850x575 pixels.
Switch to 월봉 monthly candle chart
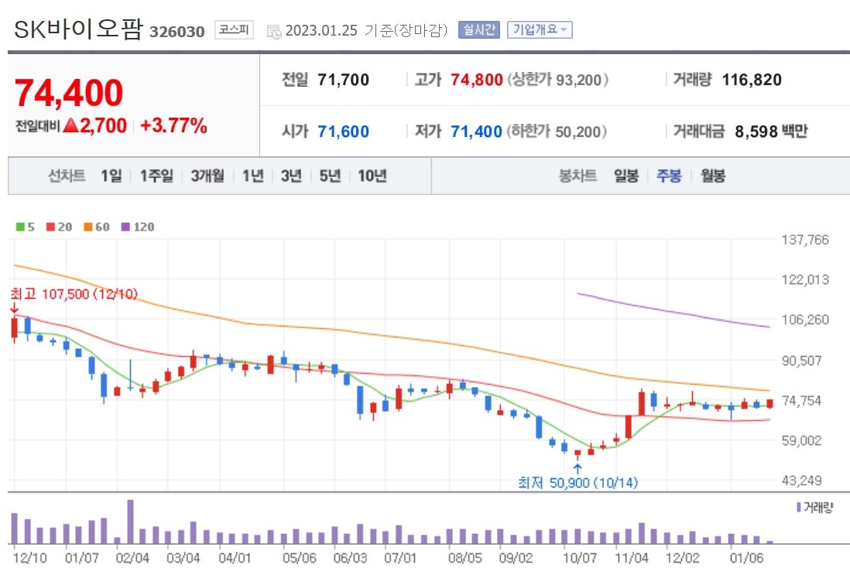[x=713, y=176]
